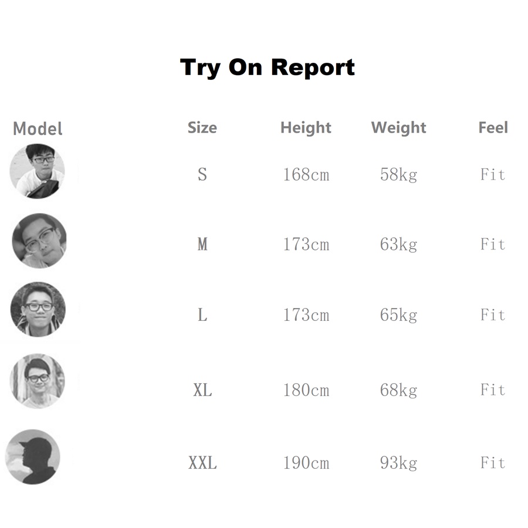
Task: Select the model photo beside size L
Action: (x=38, y=309)
